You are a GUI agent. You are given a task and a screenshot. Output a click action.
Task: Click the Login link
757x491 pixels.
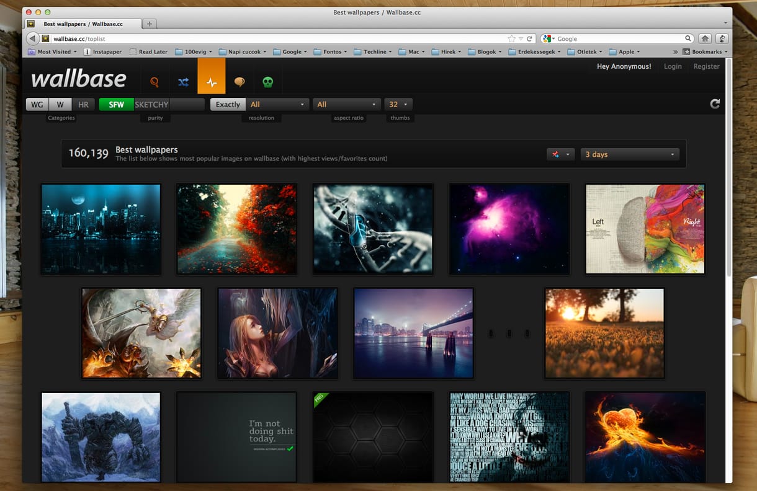pos(673,66)
